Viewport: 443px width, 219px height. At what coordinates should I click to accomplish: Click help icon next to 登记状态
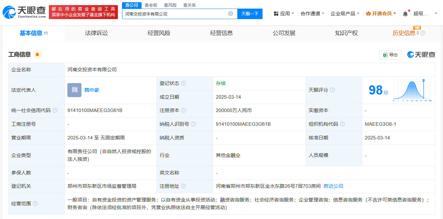point(183,83)
